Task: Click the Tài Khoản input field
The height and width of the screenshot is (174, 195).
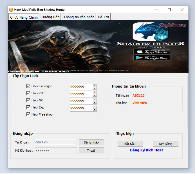Action: (56, 142)
